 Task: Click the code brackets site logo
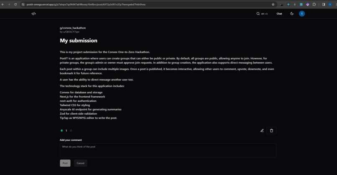coord(33,13)
